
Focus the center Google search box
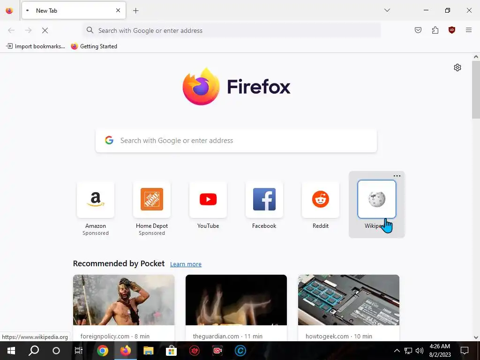(x=236, y=141)
